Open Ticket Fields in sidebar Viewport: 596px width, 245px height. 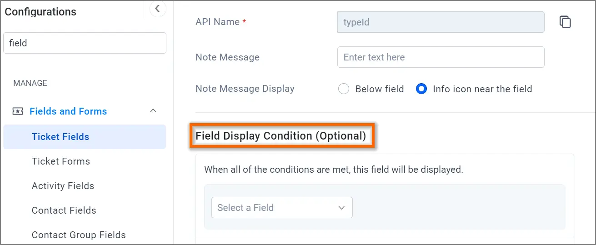[60, 137]
